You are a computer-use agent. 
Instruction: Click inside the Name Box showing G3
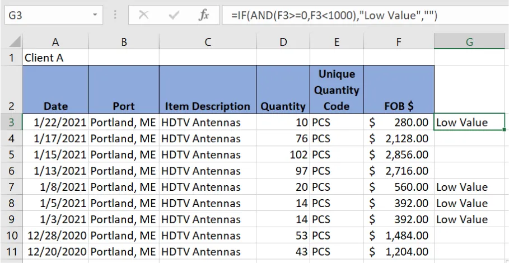point(45,15)
